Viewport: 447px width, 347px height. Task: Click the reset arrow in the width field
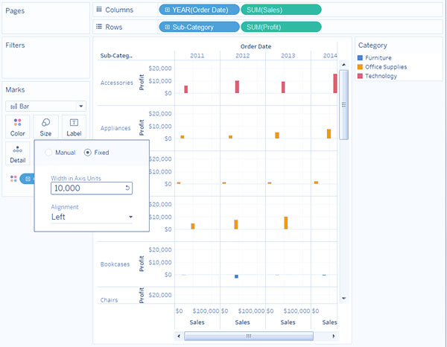(127, 188)
